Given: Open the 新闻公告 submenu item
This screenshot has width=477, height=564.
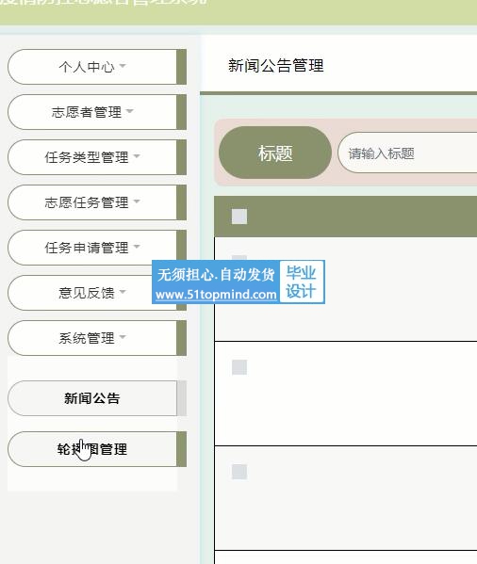Looking at the screenshot, I should click(92, 398).
